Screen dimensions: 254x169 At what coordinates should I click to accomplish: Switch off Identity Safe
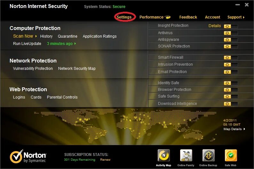(231, 83)
